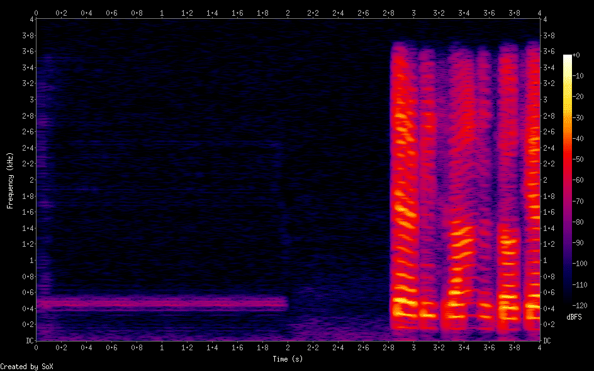This screenshot has height=371, width=594.
Task: Select the "-40" value on dBFS legend
Action: point(578,139)
